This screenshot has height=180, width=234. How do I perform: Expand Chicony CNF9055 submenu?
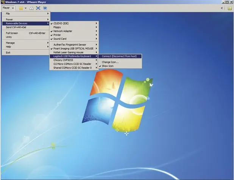pos(74,60)
